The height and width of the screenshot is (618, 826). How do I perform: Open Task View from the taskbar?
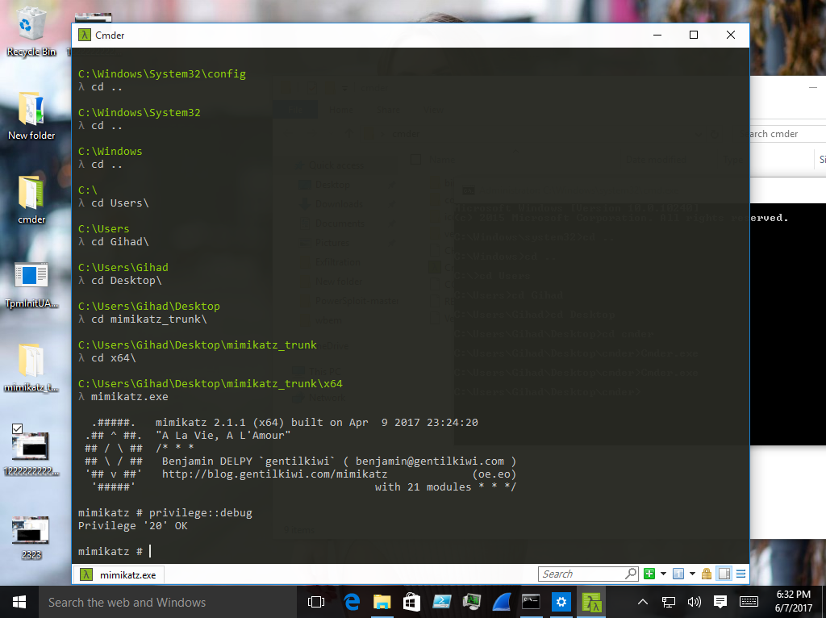(316, 602)
